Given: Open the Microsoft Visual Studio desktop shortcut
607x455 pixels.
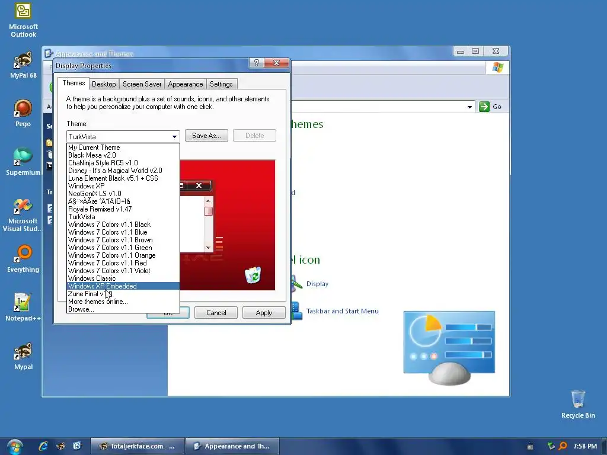Looking at the screenshot, I should (23, 214).
